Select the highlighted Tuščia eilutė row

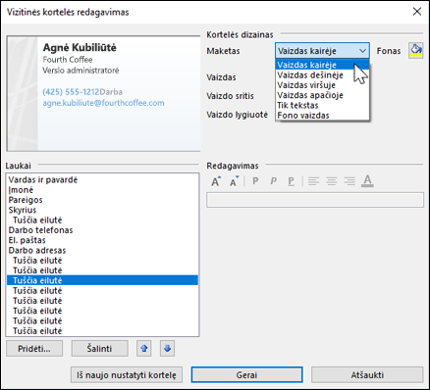102,280
